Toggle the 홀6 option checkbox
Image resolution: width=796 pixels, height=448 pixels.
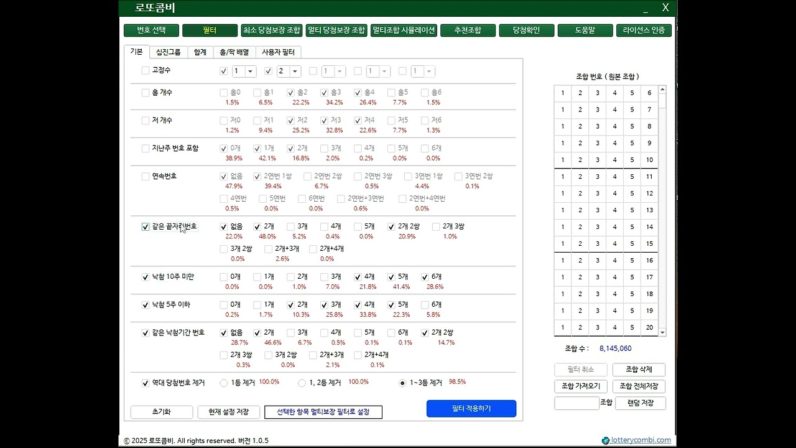425,93
